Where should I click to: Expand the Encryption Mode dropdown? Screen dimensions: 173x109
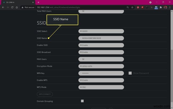[x=101, y=66]
